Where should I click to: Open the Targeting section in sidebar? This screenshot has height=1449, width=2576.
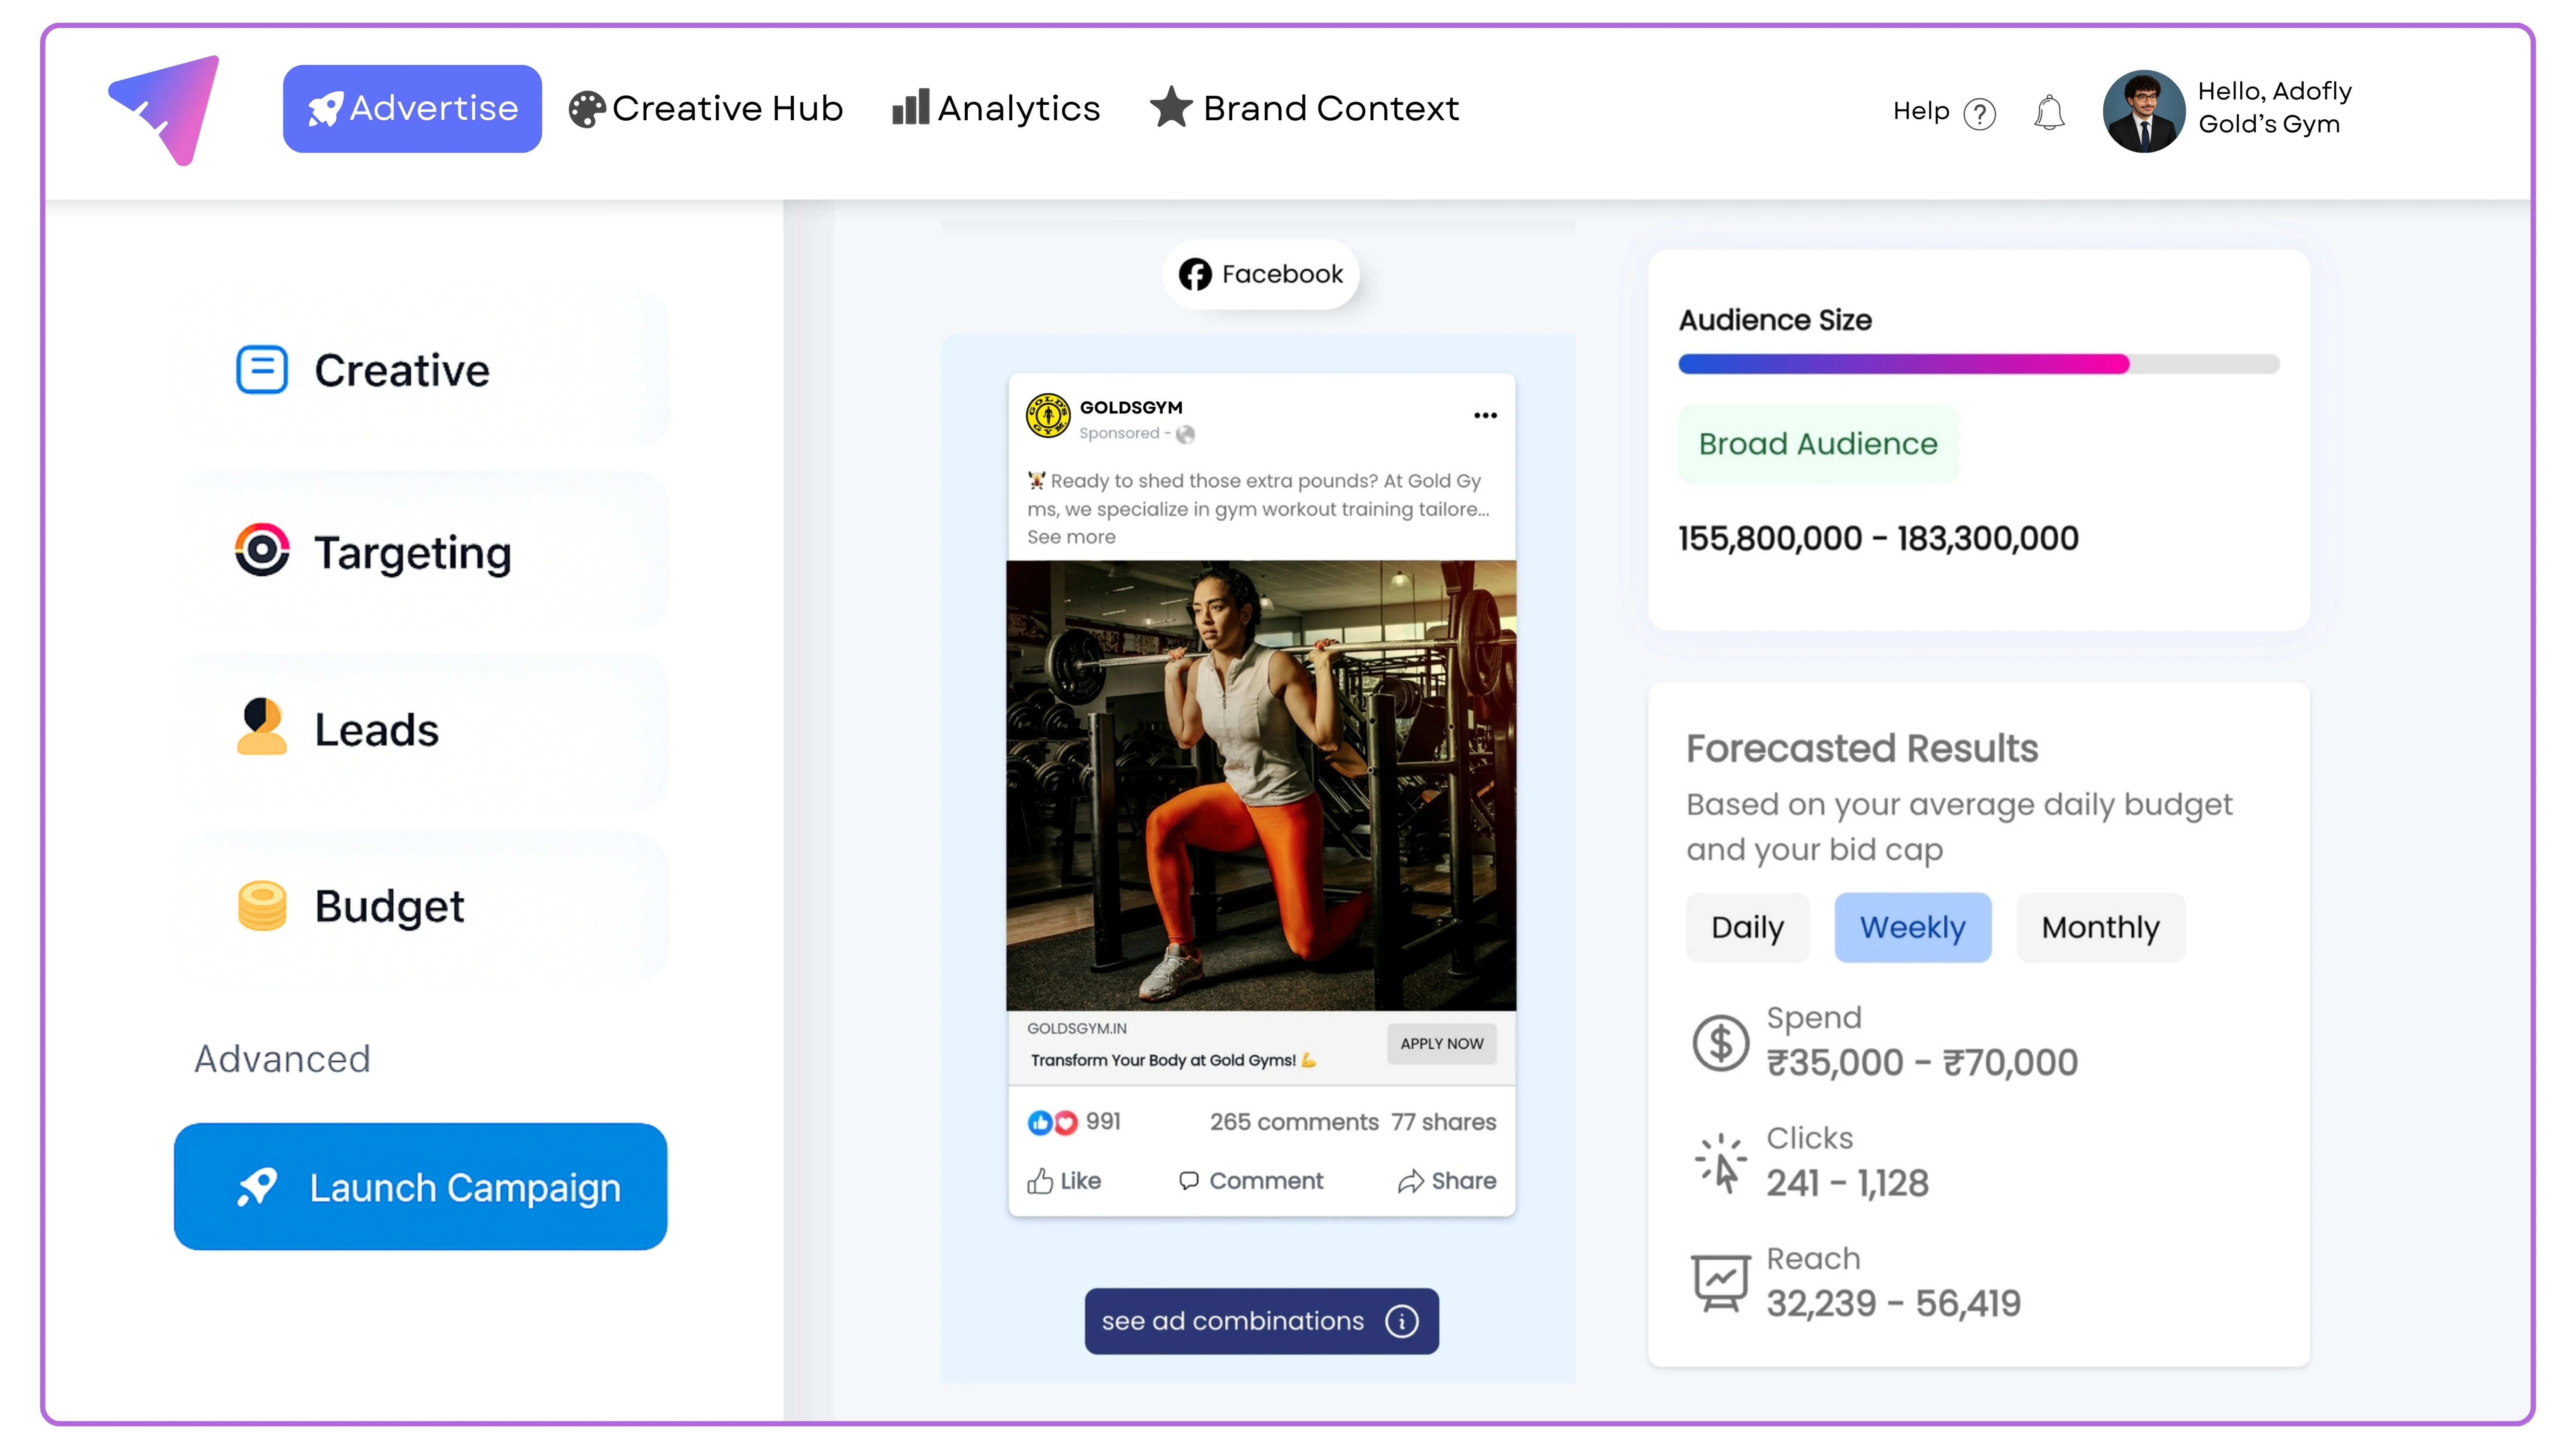pos(422,551)
